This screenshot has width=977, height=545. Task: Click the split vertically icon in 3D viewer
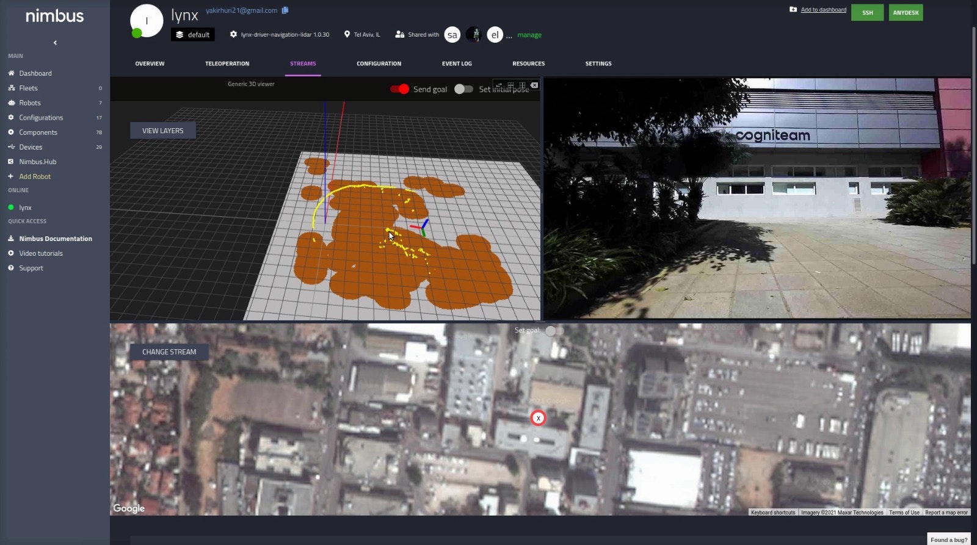522,85
